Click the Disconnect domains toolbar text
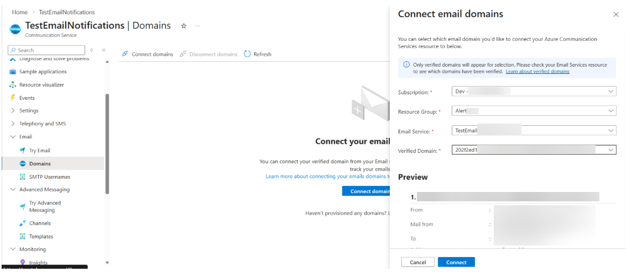Image resolution: width=627 pixels, height=278 pixels. (213, 54)
